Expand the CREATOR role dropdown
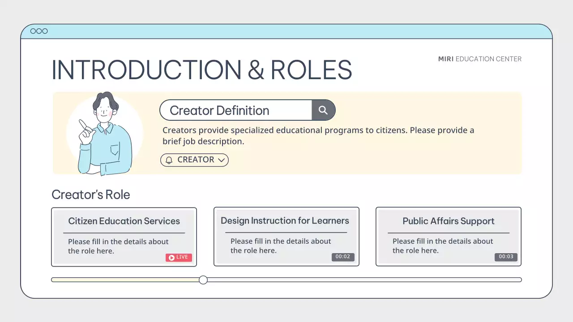This screenshot has height=322, width=573. coord(194,160)
